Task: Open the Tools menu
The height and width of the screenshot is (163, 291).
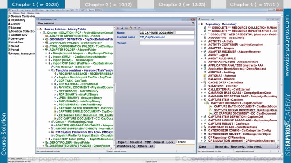Action: [23, 13]
